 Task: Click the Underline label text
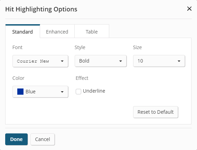(94, 91)
